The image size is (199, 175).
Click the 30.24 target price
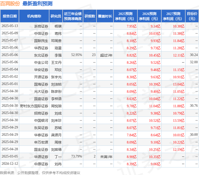(194, 55)
